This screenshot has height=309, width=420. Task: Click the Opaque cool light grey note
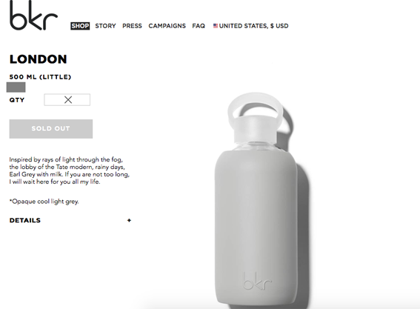[x=44, y=202]
